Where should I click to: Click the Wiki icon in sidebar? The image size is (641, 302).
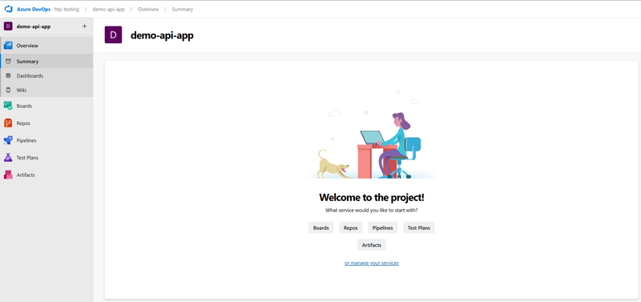[8, 90]
